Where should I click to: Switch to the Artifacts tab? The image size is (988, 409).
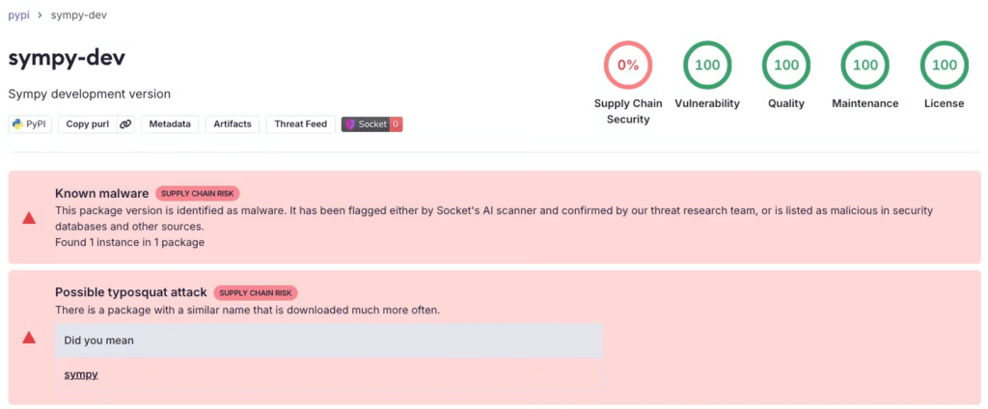pos(233,124)
